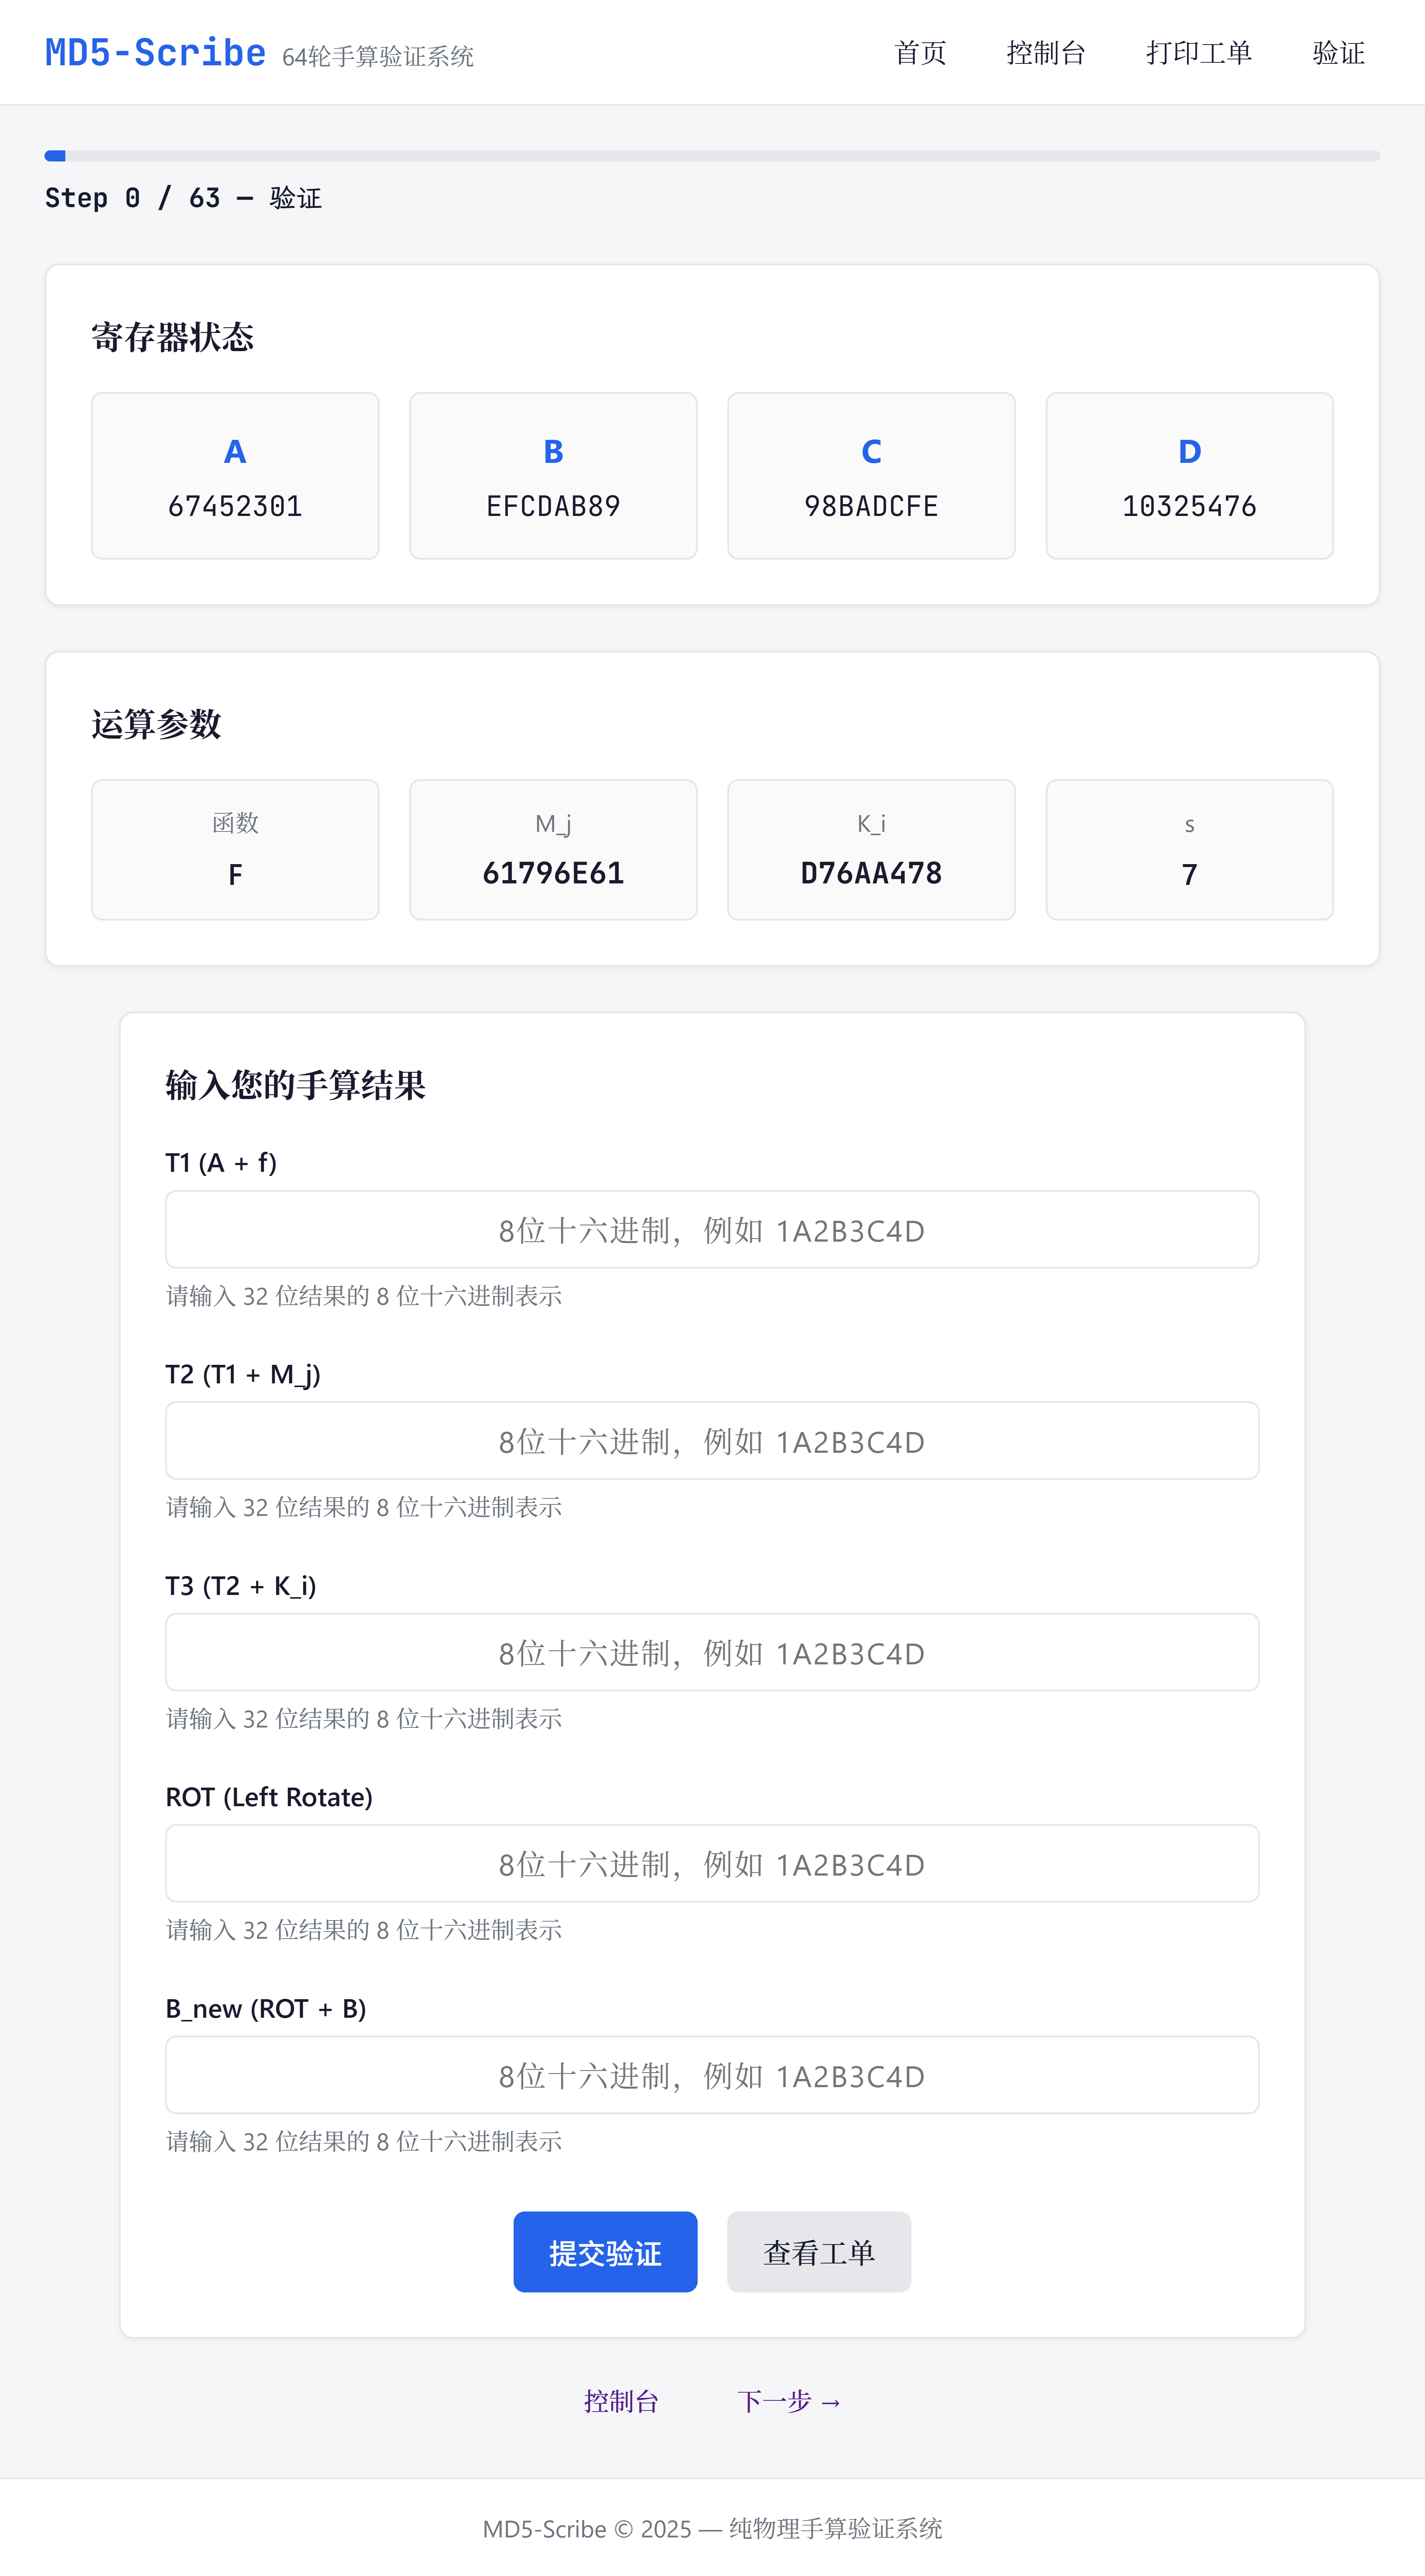
Task: Click the K_i parameter D76AA478
Action: point(871,873)
